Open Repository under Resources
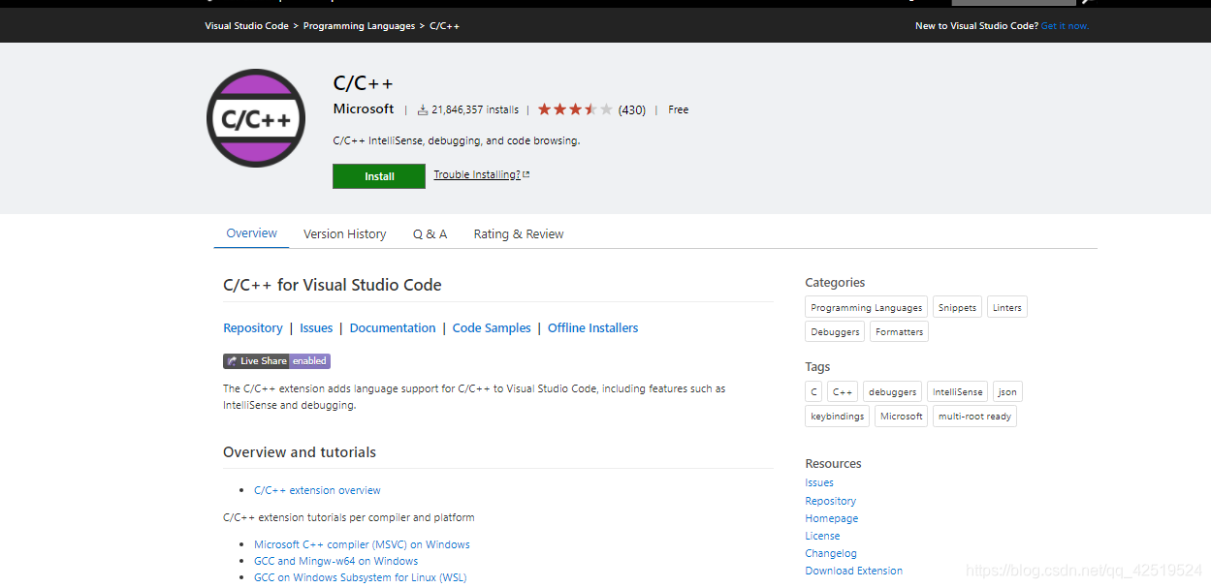The image size is (1211, 588). [830, 501]
